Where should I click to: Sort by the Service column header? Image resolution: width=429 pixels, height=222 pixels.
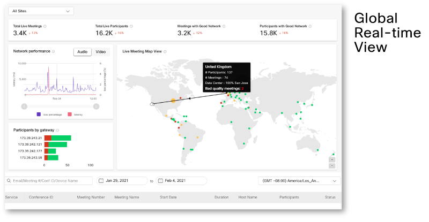(x=11, y=197)
